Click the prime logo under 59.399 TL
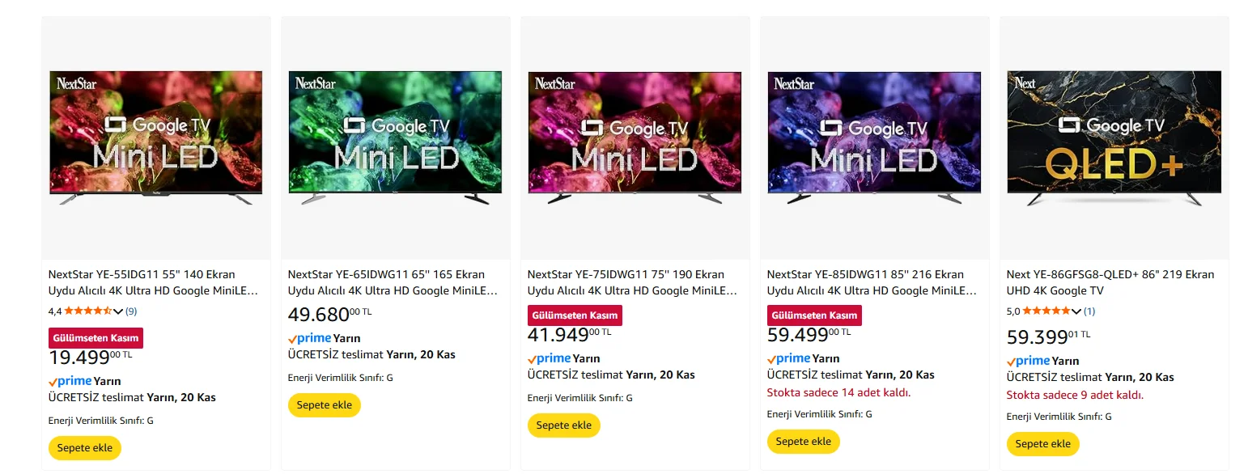This screenshot has height=474, width=1248. pos(1029,361)
